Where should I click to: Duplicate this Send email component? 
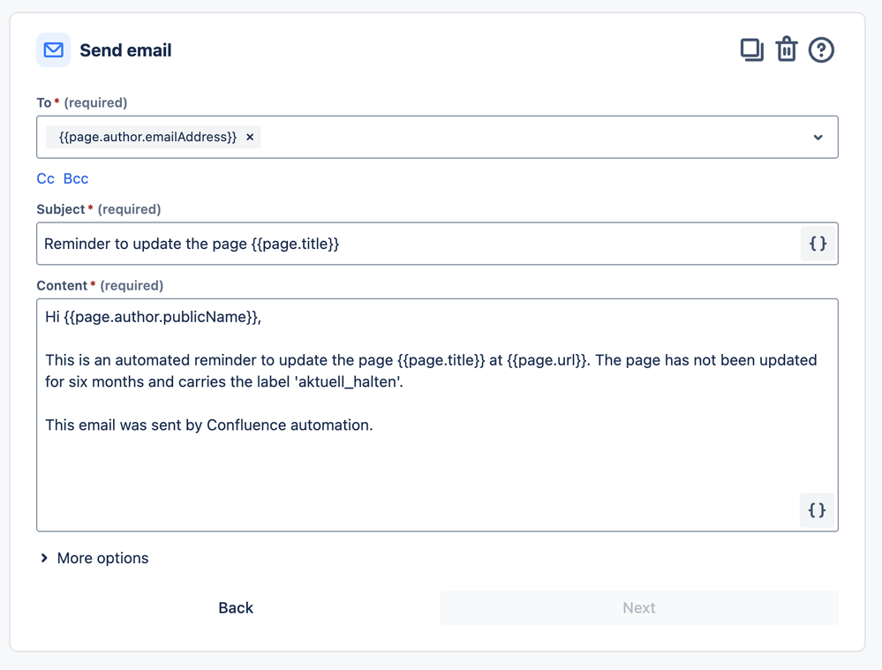(751, 50)
